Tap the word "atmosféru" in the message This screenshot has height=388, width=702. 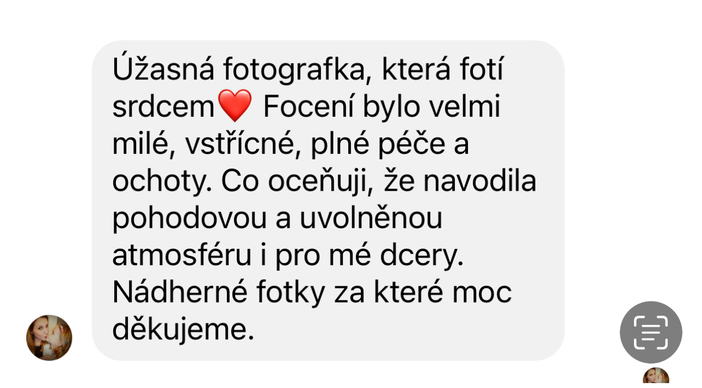click(x=182, y=255)
